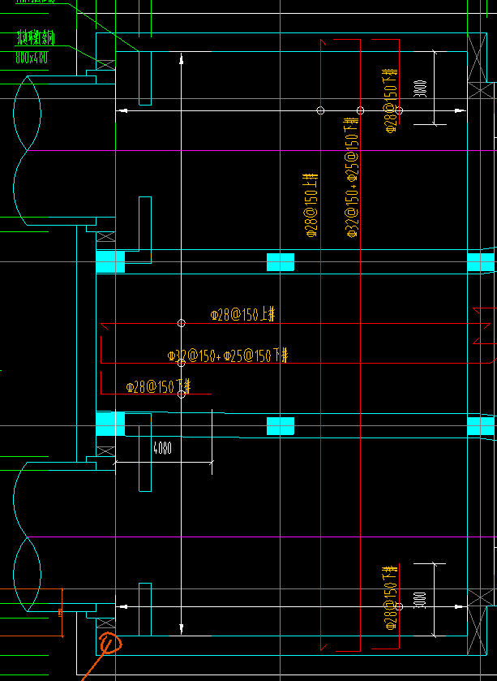This screenshot has height=681, width=497.
Task: Select the filled cyan column in the middle of the upper beam
Action: [281, 262]
